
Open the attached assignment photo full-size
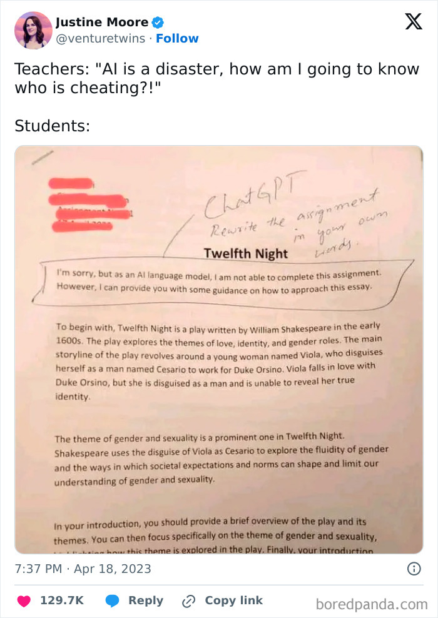[x=219, y=350]
